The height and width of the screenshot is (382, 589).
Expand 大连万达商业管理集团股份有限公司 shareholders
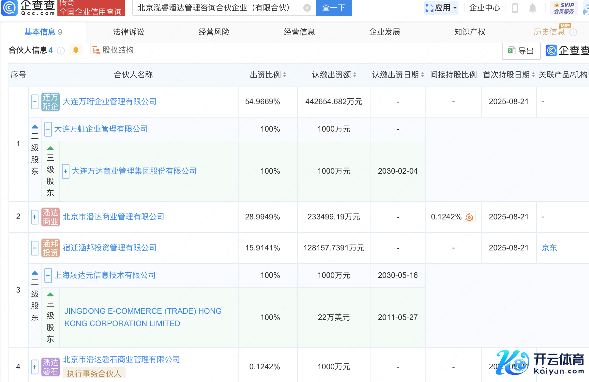click(66, 171)
